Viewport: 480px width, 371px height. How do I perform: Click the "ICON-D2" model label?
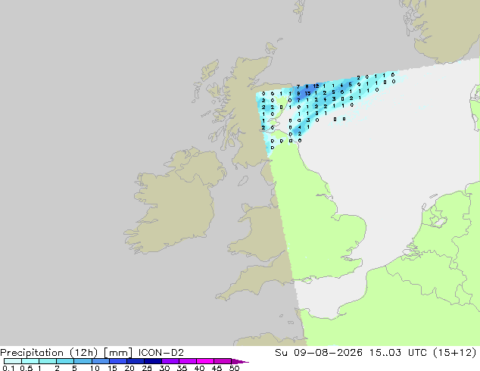[161, 353]
